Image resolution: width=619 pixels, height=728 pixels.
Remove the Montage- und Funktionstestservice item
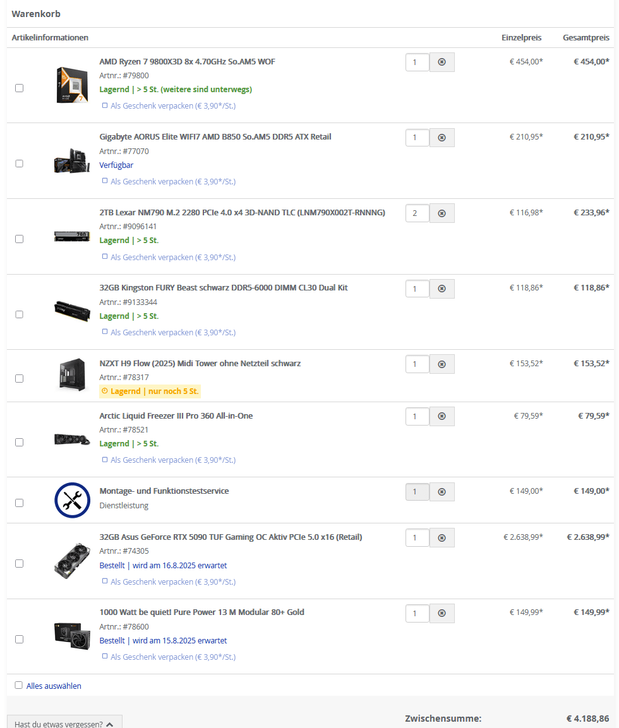442,492
